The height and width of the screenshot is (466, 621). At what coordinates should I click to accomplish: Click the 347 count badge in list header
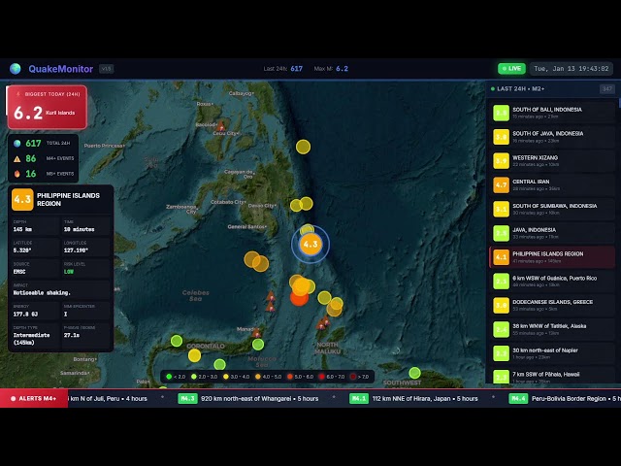607,88
